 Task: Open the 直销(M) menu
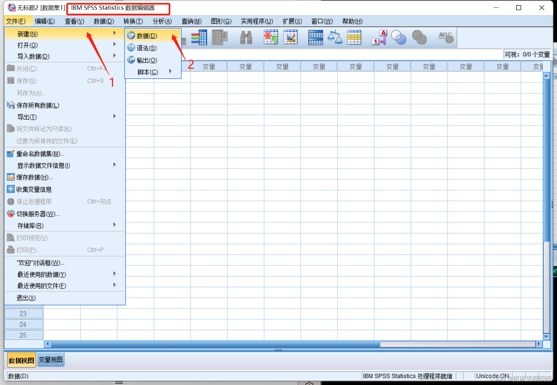click(192, 21)
